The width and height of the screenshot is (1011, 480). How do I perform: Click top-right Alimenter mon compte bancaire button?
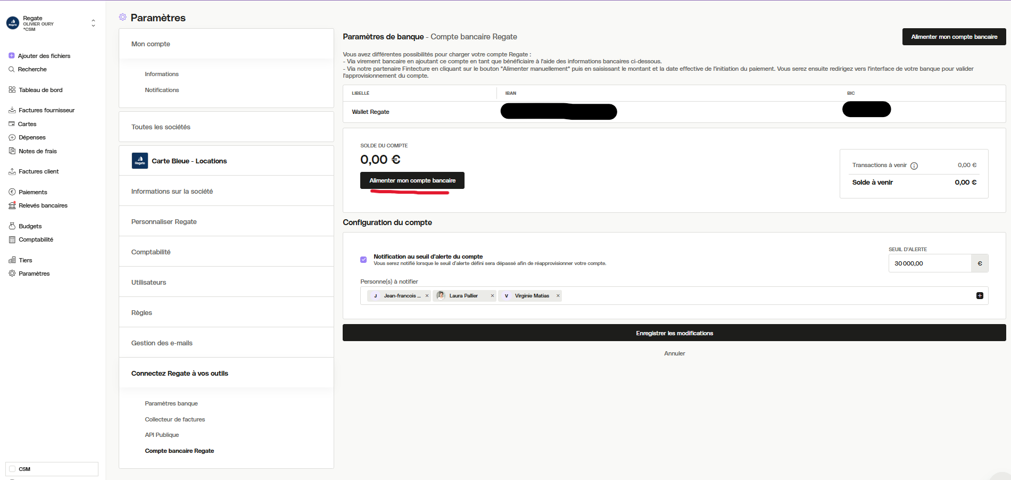[954, 37]
